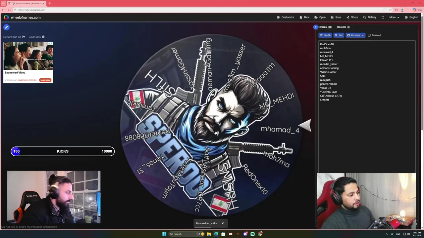Click the RedOnex10 entry in the list

327,44
